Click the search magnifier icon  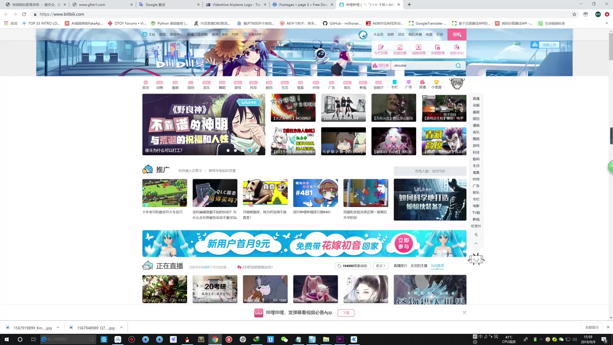pyautogui.click(x=458, y=66)
